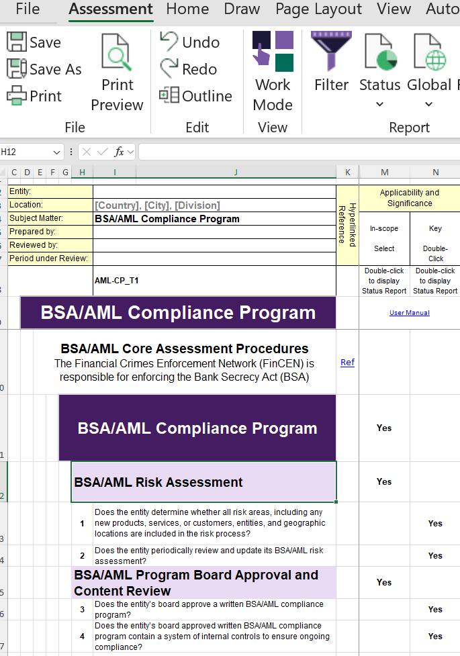Open the File menu
The width and height of the screenshot is (460, 656).
coord(28,9)
